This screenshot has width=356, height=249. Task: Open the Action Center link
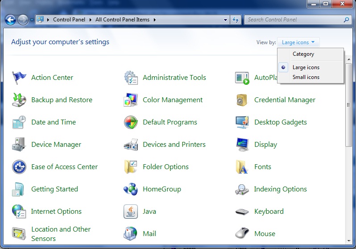(52, 78)
